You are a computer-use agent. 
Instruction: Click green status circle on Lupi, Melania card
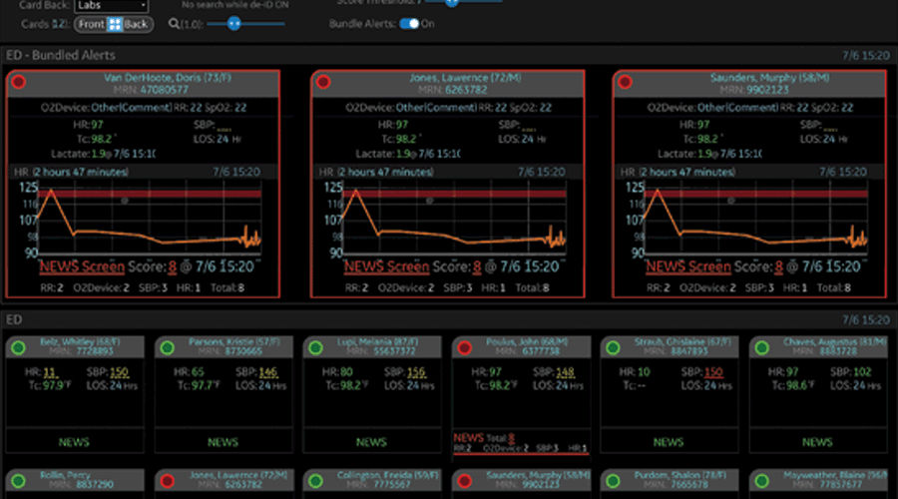point(315,347)
